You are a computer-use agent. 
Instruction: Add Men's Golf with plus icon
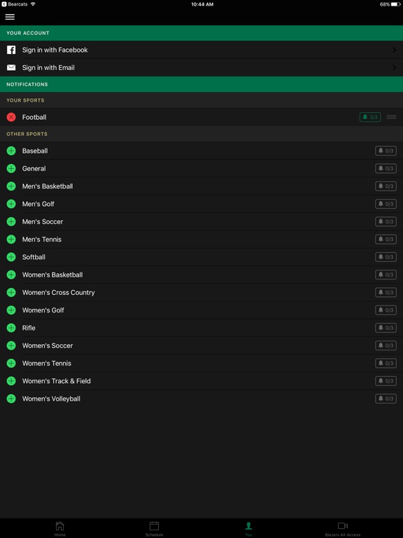[x=11, y=204]
